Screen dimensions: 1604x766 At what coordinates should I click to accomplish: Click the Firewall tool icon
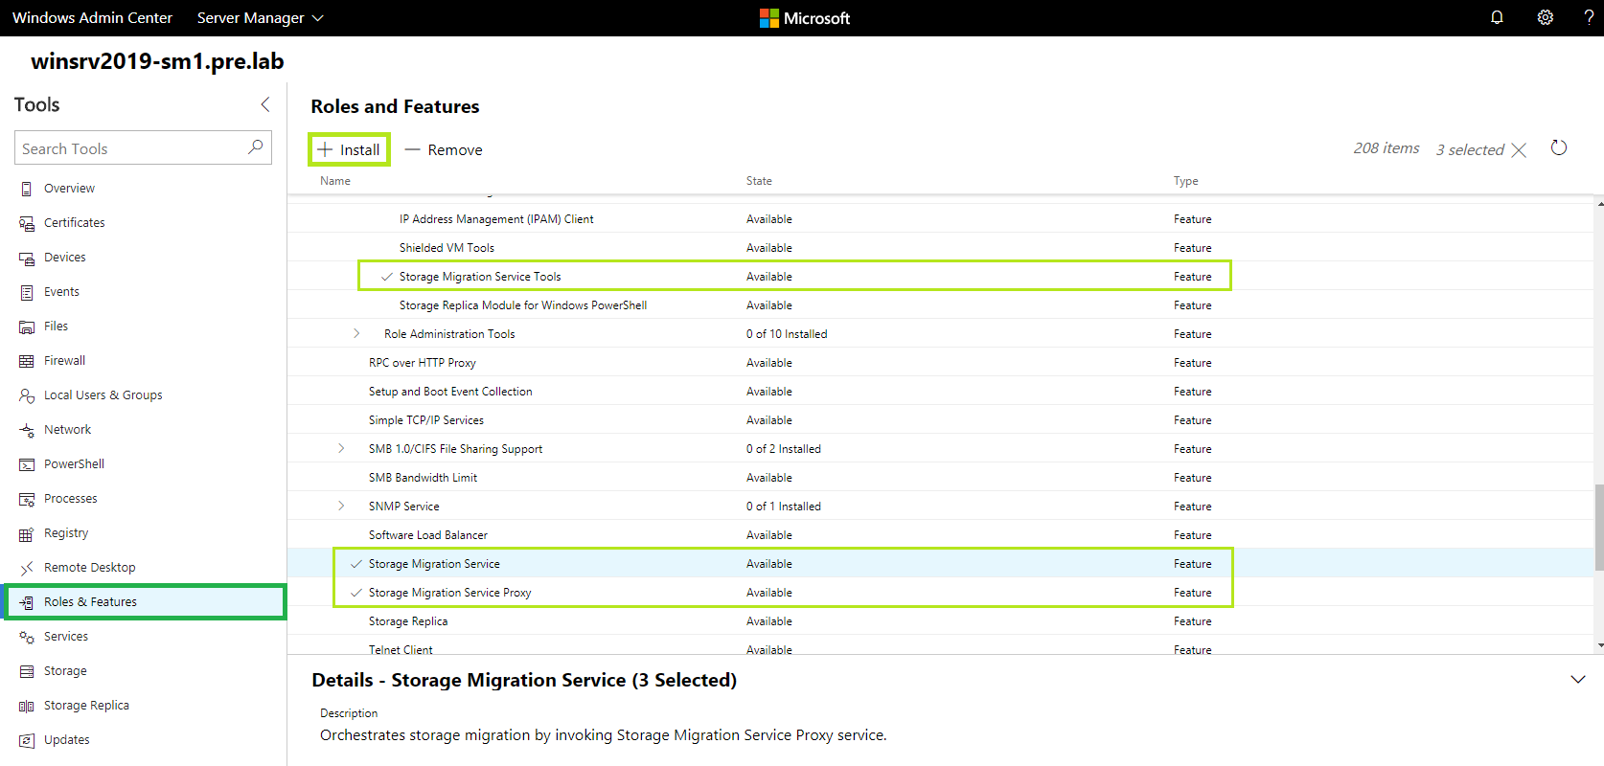tap(27, 361)
